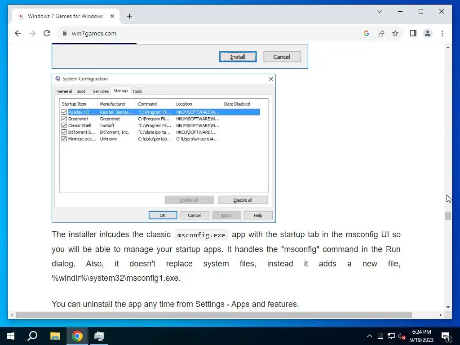Share this page via share icon

coord(381,33)
